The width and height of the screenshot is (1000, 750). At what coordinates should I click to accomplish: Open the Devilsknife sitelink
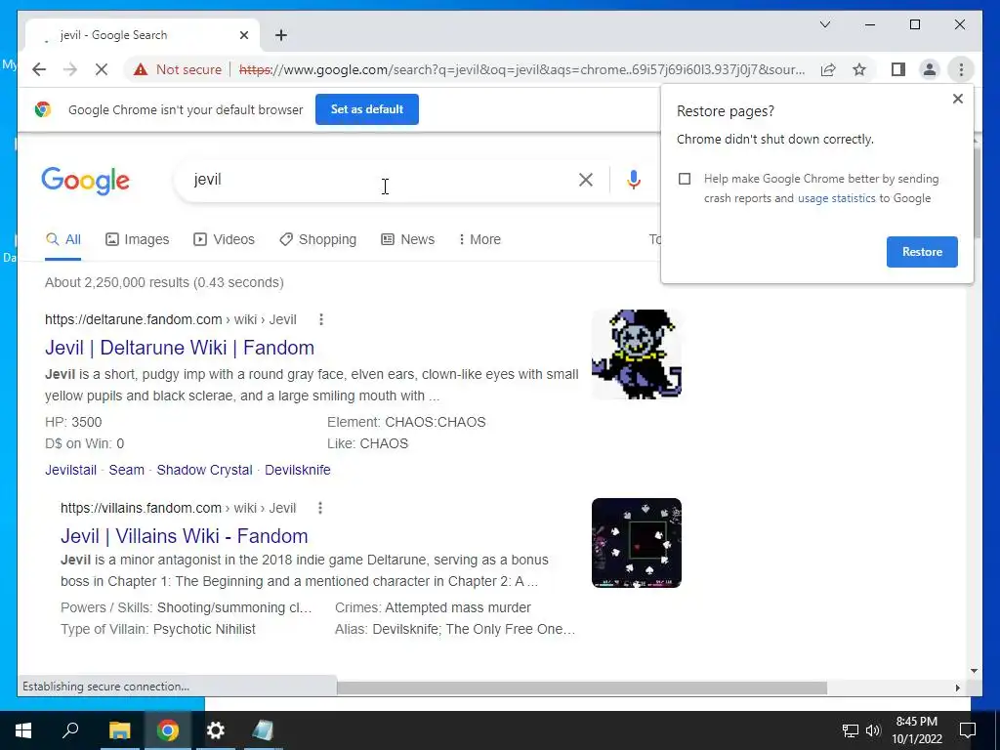click(x=297, y=470)
